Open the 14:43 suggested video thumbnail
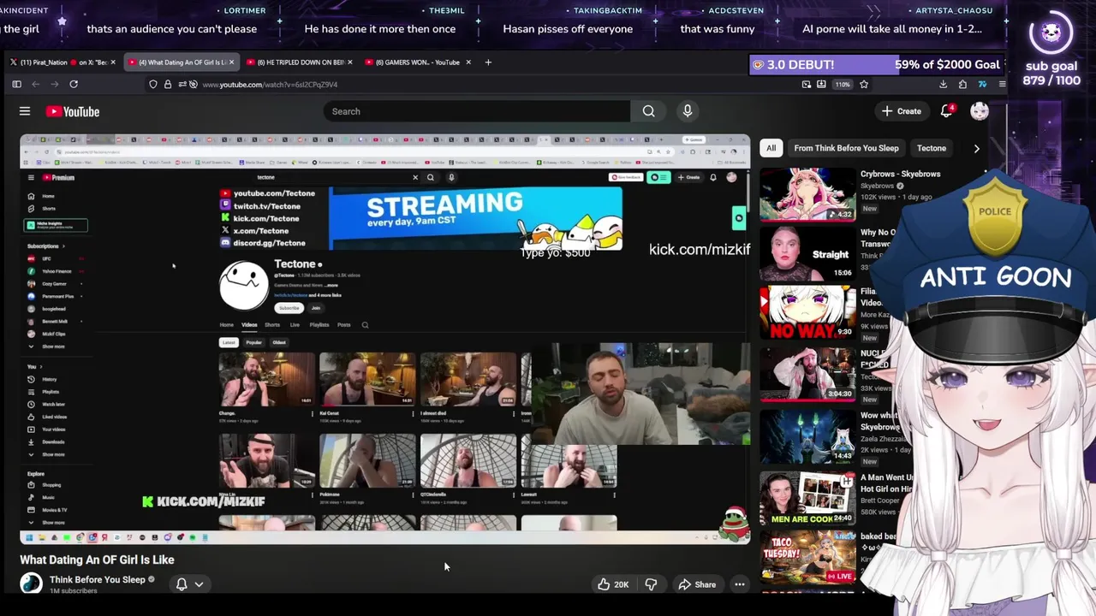 (x=807, y=435)
